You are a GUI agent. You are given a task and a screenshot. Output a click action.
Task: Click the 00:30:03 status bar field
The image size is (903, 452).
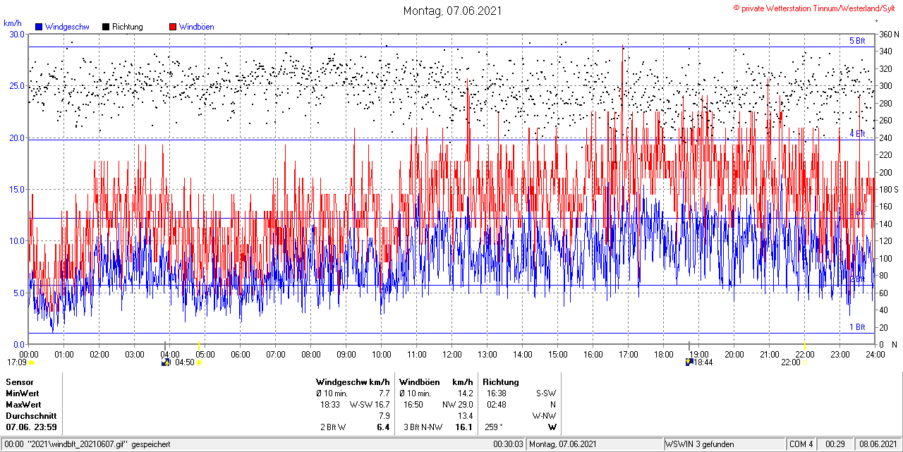pos(509,444)
